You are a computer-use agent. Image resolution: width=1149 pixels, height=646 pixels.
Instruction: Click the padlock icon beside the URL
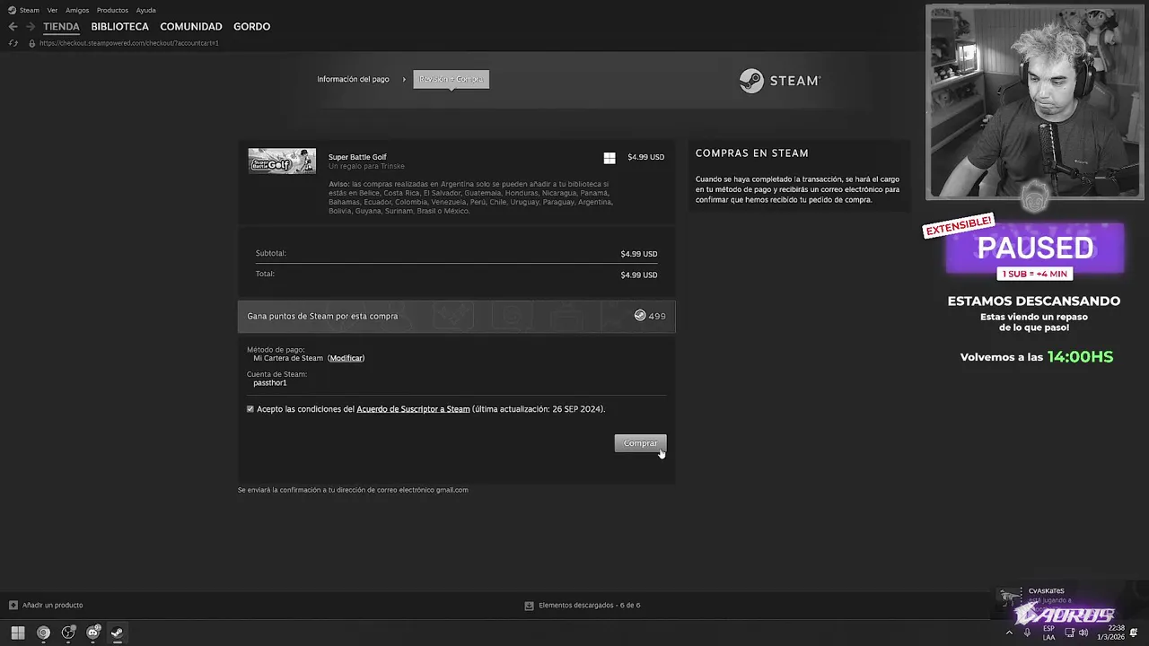point(31,43)
